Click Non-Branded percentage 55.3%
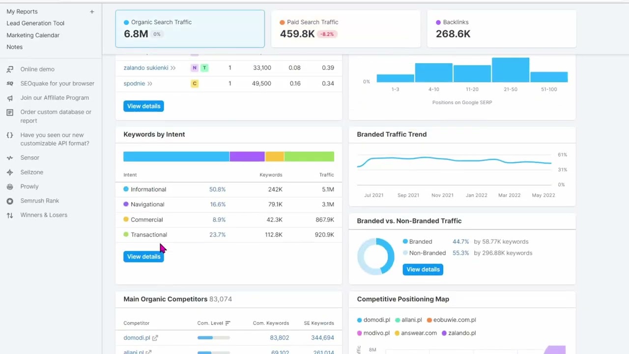 tap(460, 253)
